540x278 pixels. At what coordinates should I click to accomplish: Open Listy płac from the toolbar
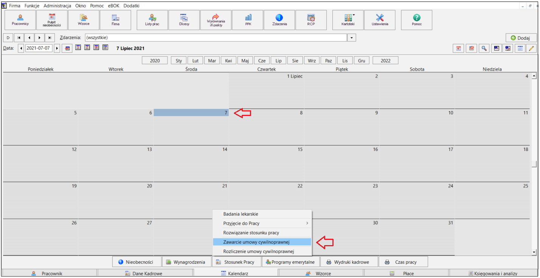click(x=152, y=20)
